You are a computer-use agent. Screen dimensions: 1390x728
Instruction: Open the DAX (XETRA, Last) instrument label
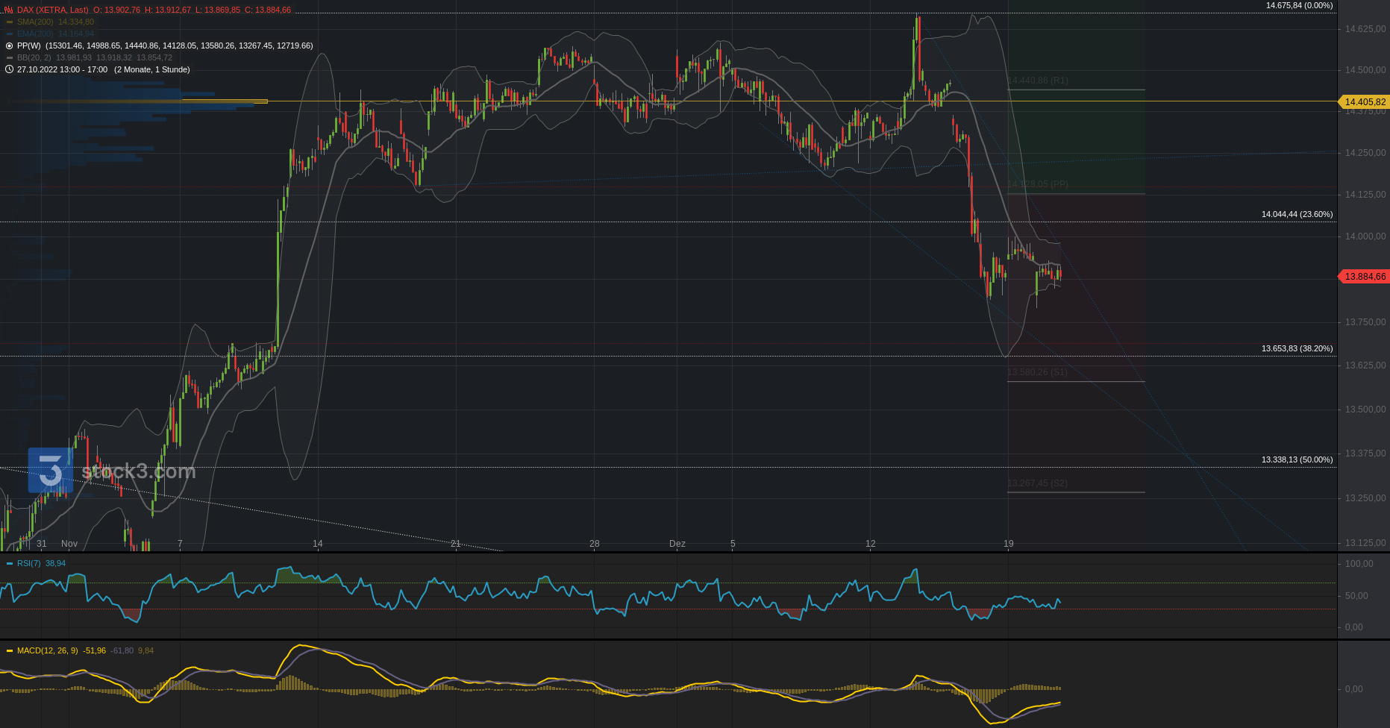coord(52,10)
